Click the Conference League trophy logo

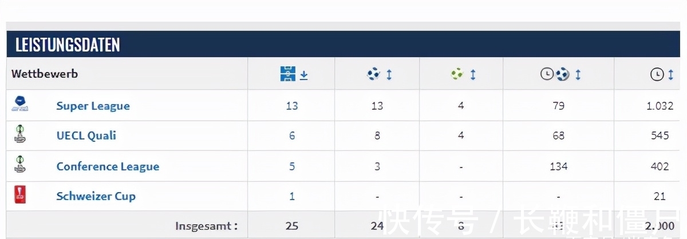pyautogui.click(x=20, y=165)
